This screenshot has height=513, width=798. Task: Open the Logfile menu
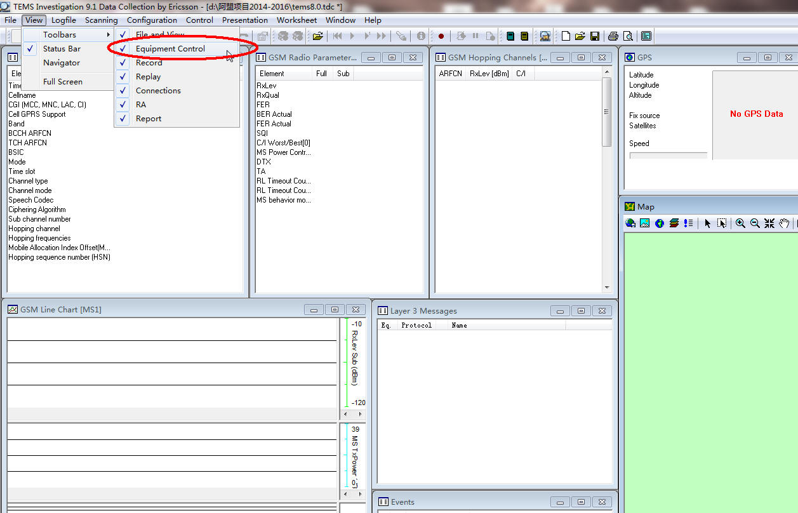63,20
